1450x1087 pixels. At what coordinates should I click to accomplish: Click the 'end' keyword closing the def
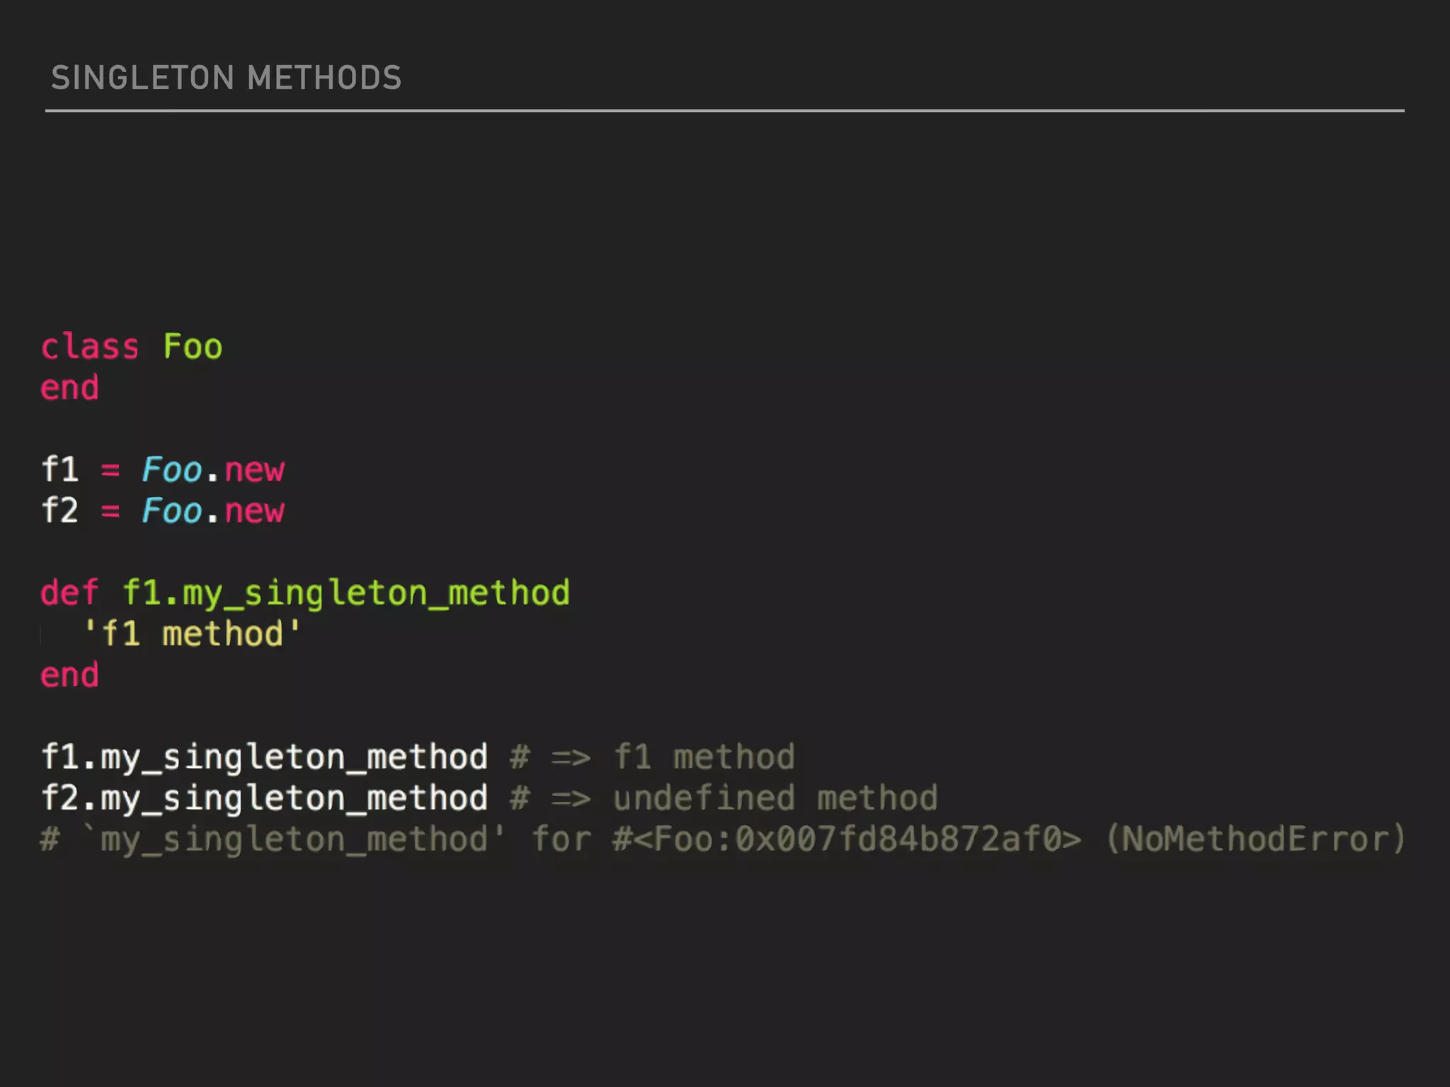tap(69, 675)
